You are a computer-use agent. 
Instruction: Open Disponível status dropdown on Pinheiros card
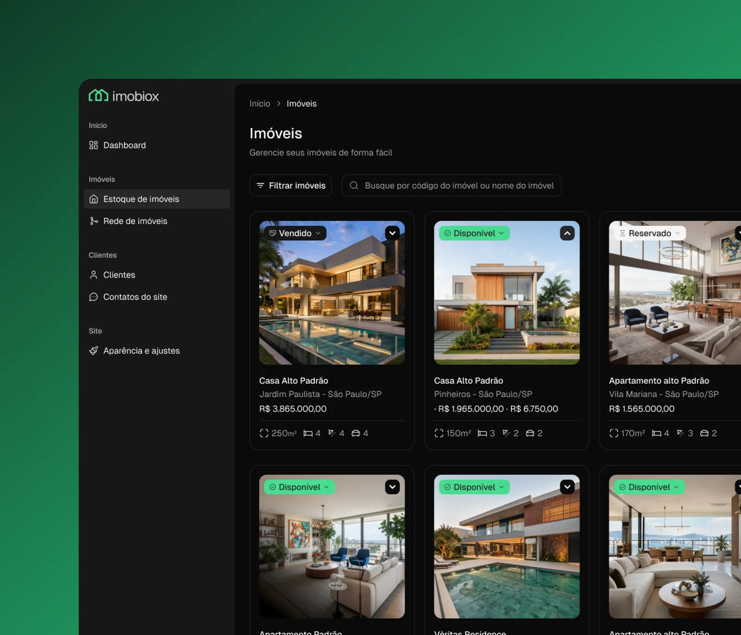474,233
